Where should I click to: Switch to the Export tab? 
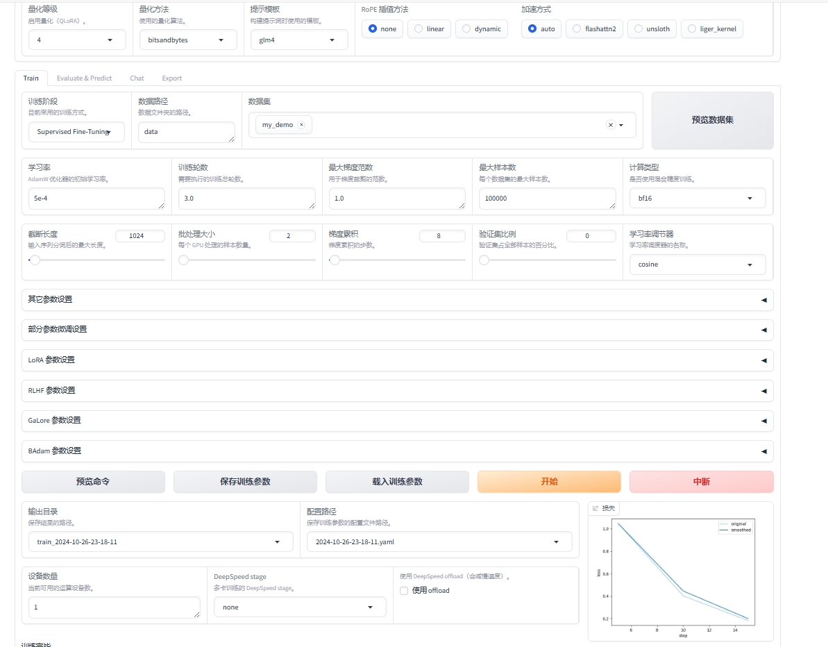171,78
